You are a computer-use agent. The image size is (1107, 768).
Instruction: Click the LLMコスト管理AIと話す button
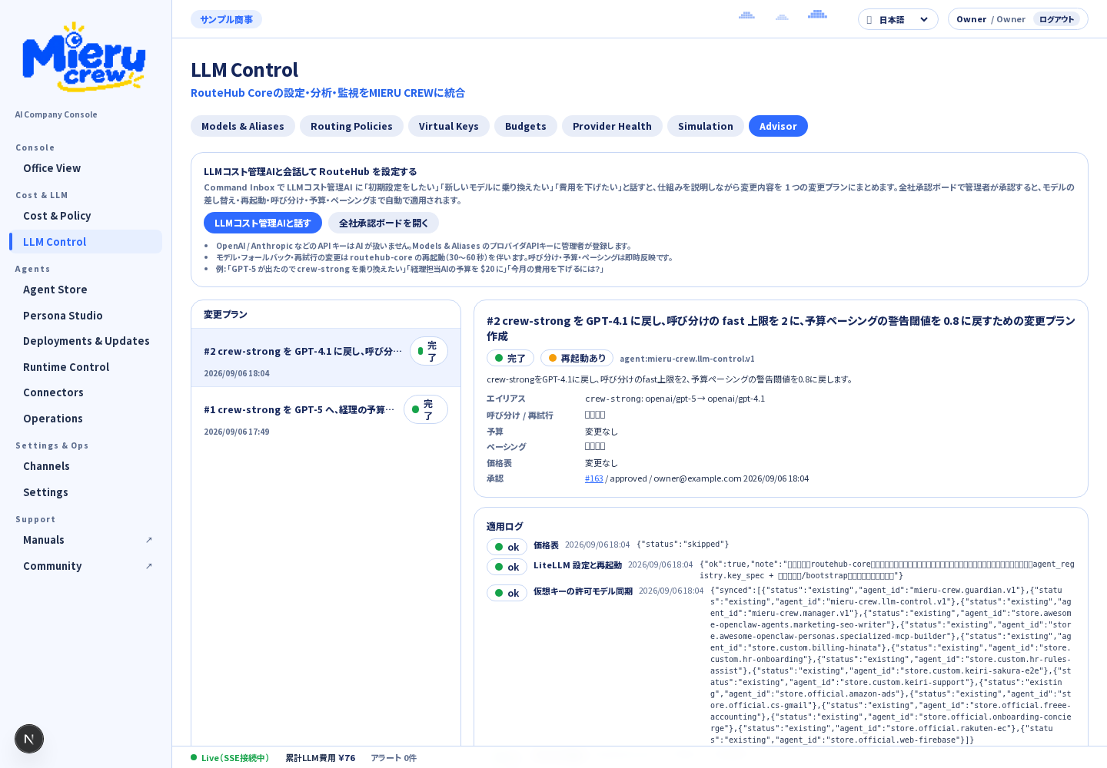[263, 223]
